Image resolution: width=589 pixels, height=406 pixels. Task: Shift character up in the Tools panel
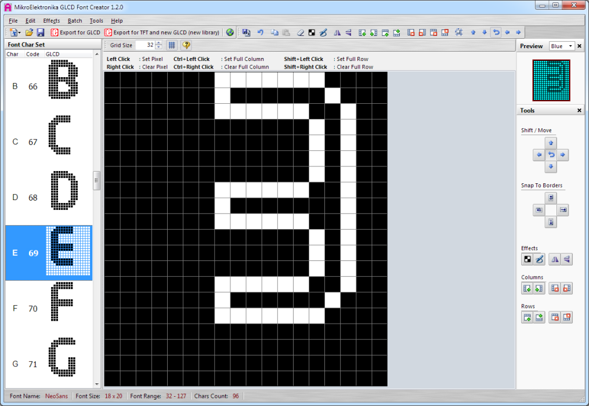[x=551, y=143]
